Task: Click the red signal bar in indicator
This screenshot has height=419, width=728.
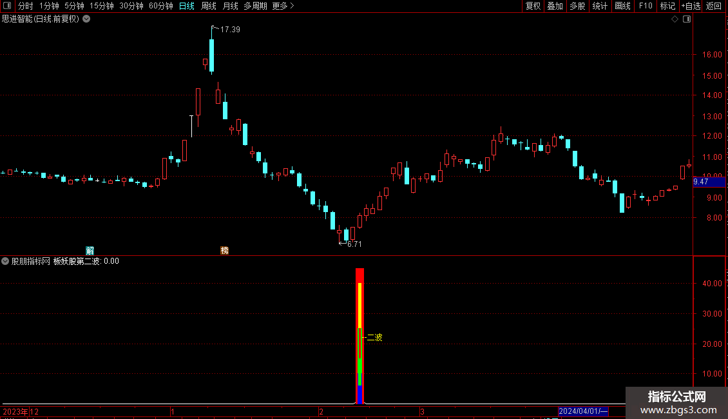Action: point(360,335)
